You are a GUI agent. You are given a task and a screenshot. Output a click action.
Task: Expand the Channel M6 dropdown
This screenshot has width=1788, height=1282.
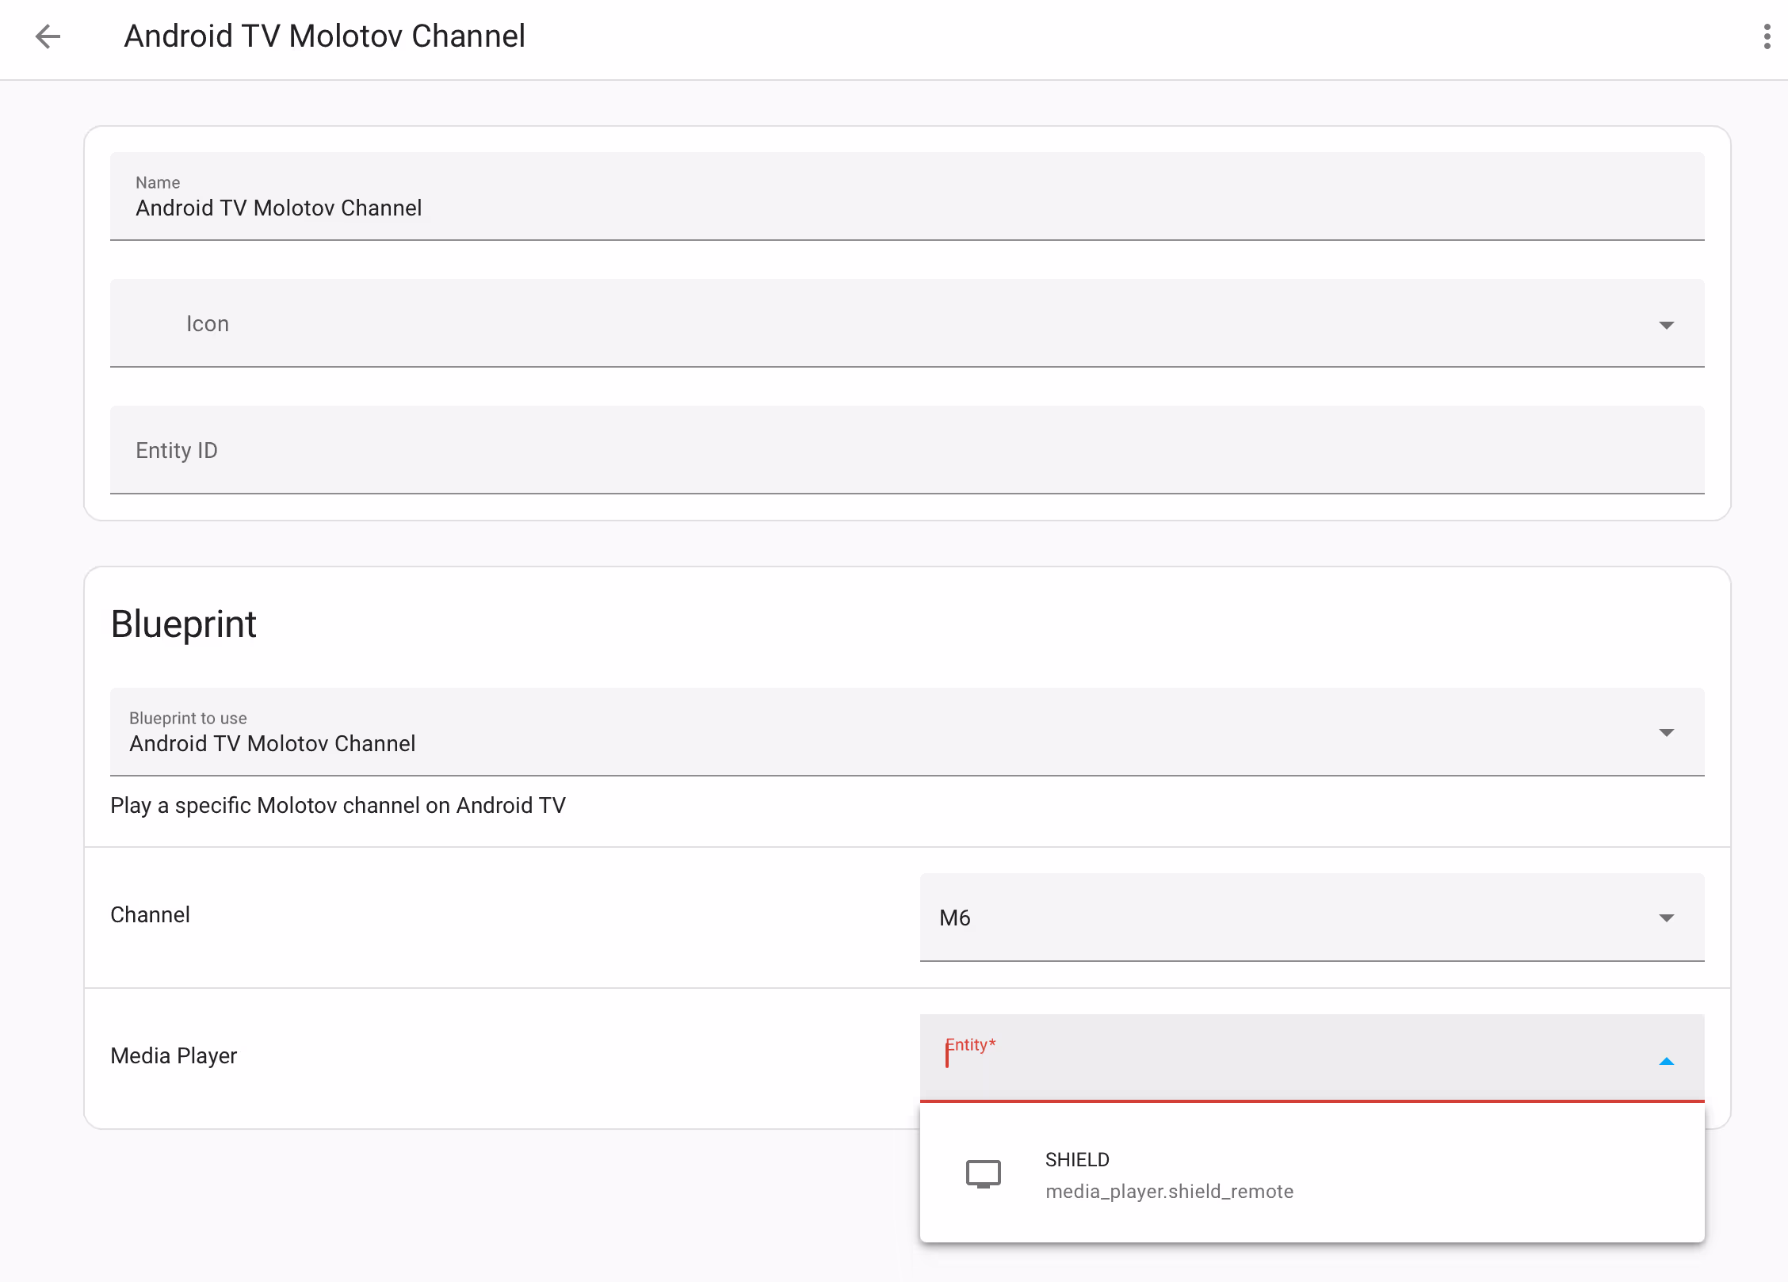point(1312,917)
